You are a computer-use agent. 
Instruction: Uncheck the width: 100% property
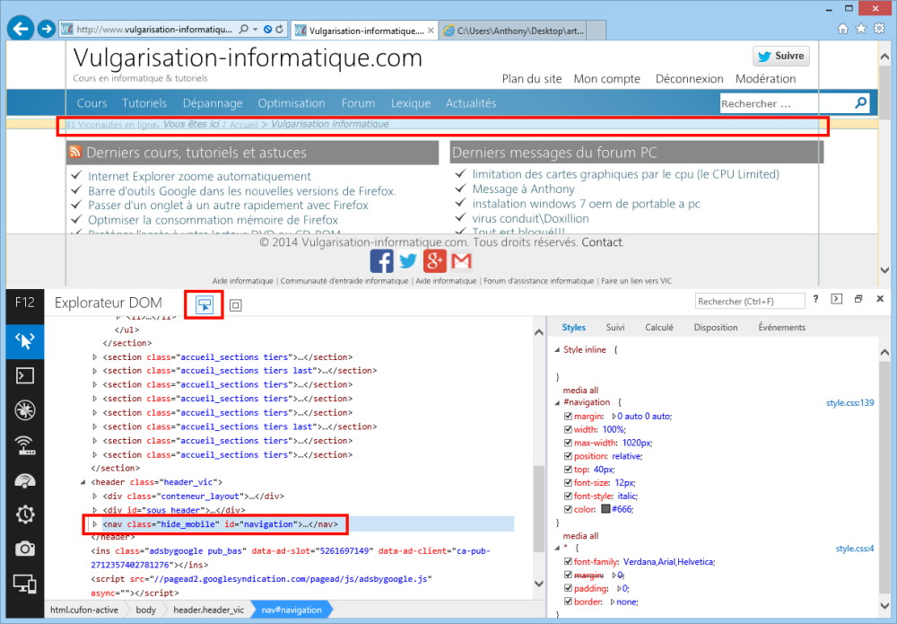click(x=568, y=429)
